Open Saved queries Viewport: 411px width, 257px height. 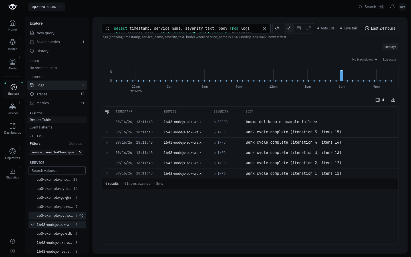pyautogui.click(x=57, y=42)
